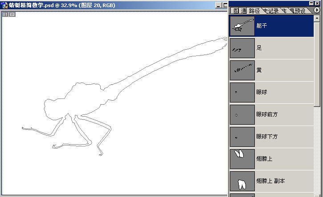323x197 pixels.
Task: Click the Photoshop document icon in title bar
Action: (4, 5)
